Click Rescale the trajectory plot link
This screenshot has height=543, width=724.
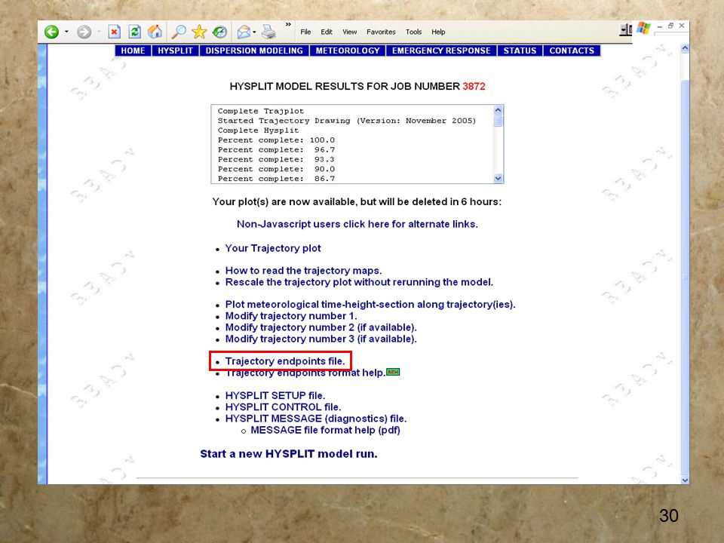point(359,282)
